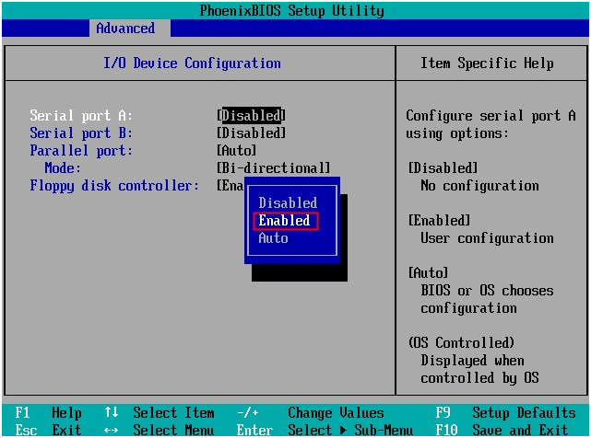Select the Mode Bi-directional value
Viewport: 591px width, 438px height.
click(x=273, y=167)
